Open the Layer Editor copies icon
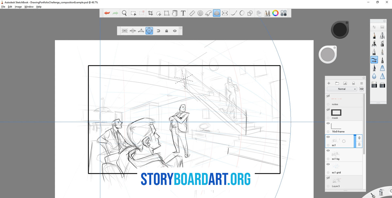This screenshot has height=198, width=392. click(259, 13)
